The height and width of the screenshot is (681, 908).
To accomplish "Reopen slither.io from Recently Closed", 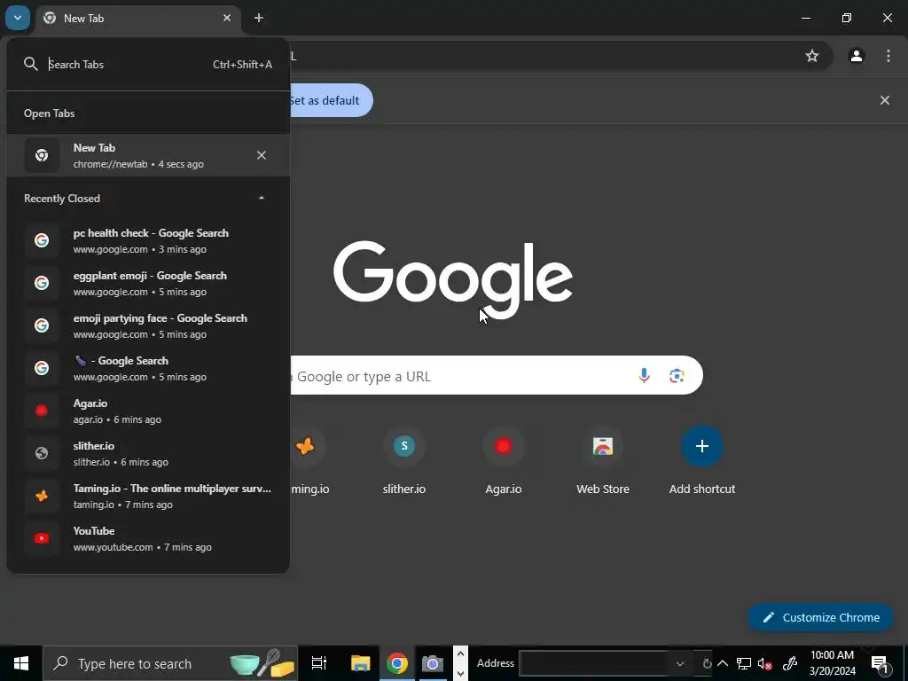I will pyautogui.click(x=148, y=453).
